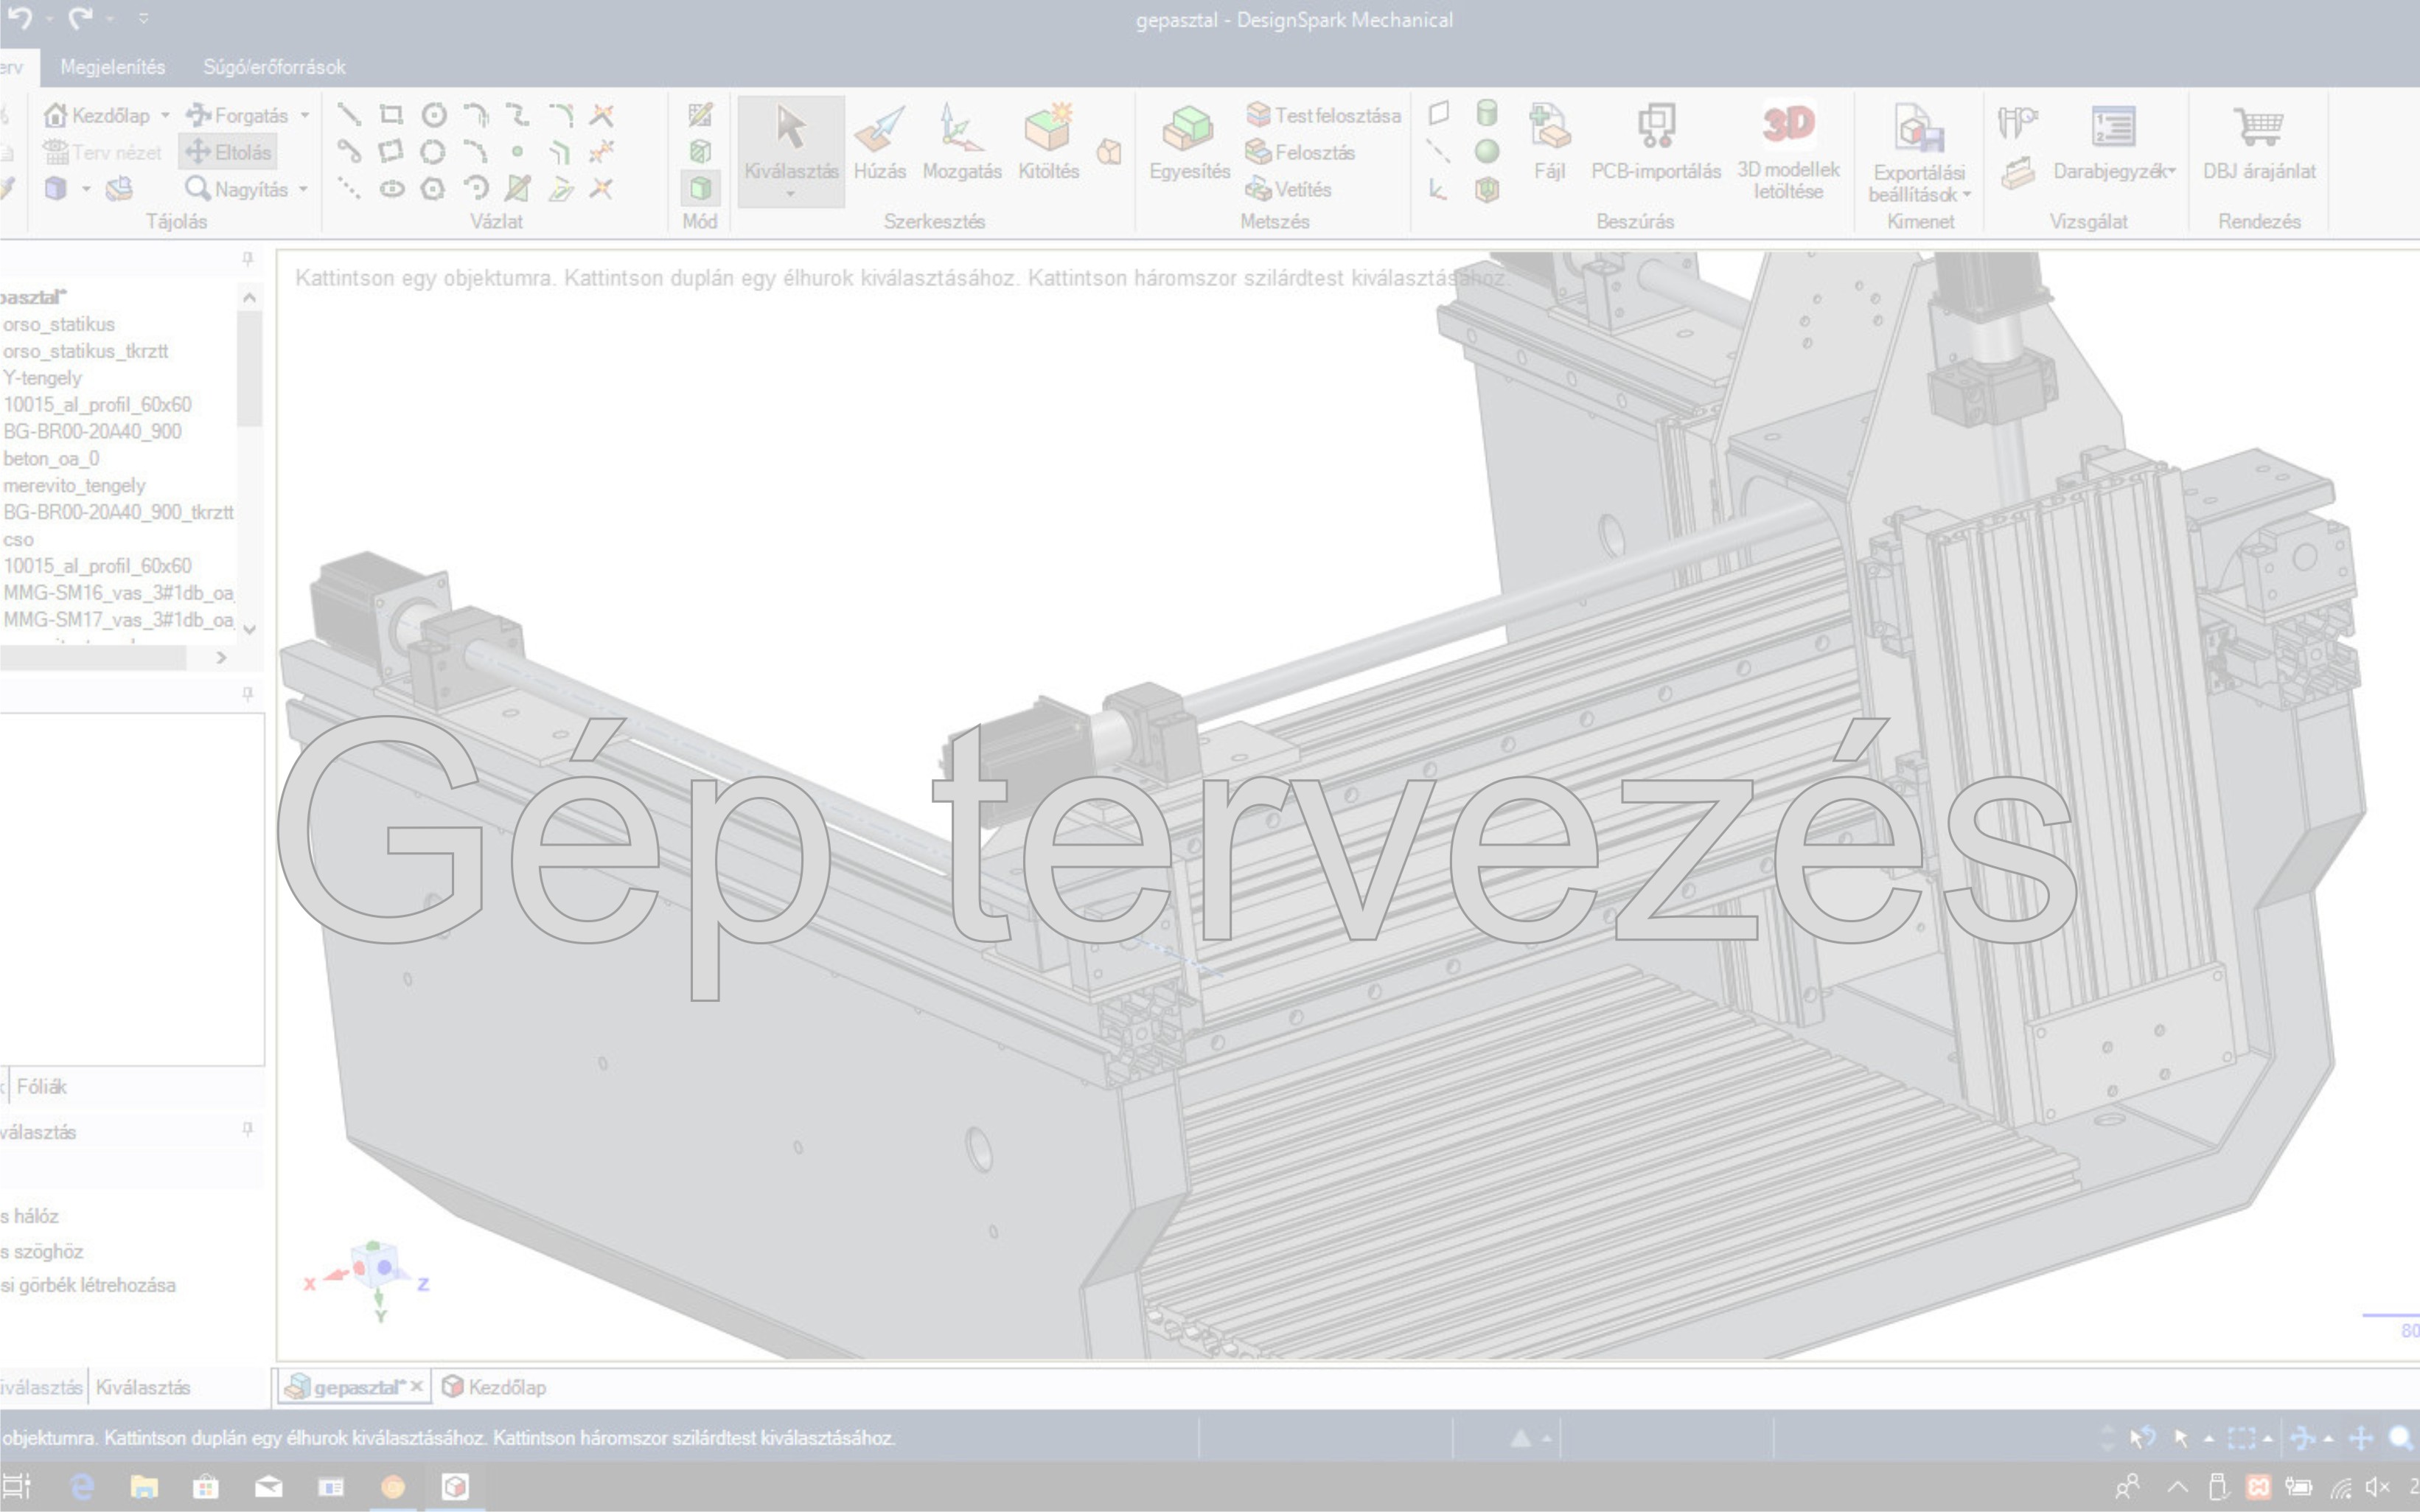Enable sketch mode in Mód group

[700, 115]
